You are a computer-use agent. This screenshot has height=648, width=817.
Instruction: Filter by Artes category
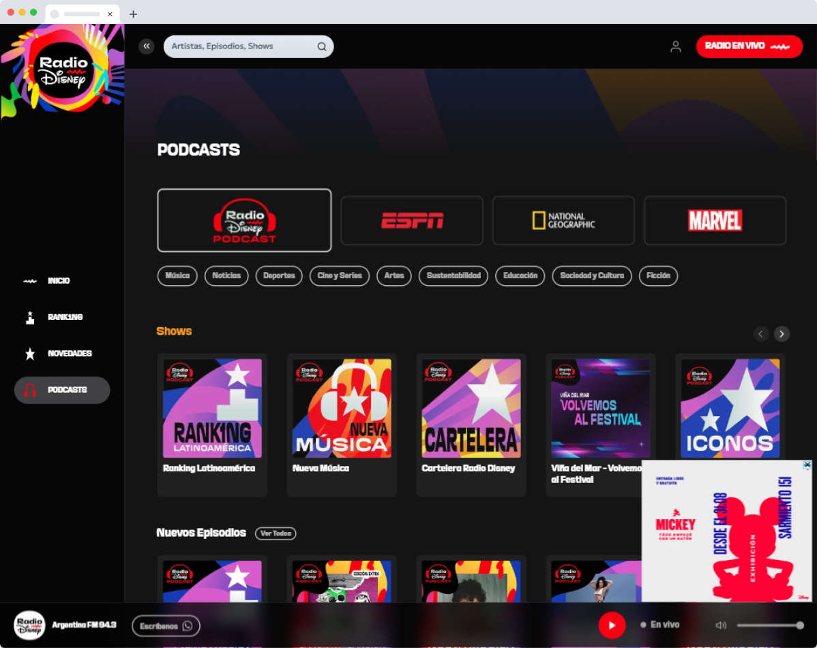394,276
